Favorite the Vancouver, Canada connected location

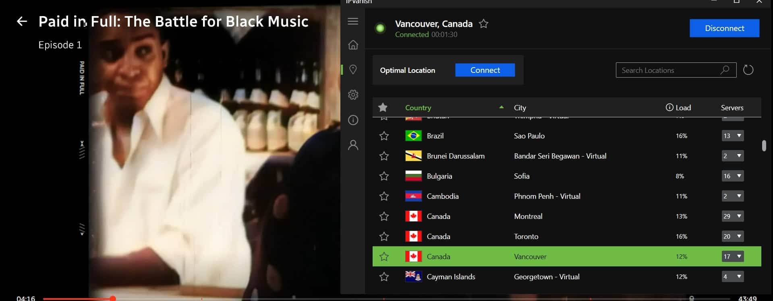[x=483, y=24]
